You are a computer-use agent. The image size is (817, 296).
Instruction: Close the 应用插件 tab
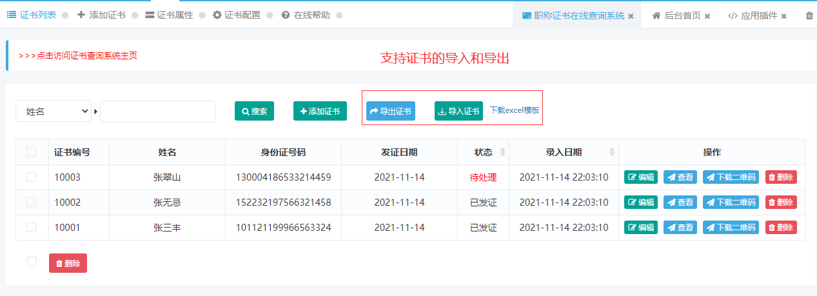coord(783,16)
